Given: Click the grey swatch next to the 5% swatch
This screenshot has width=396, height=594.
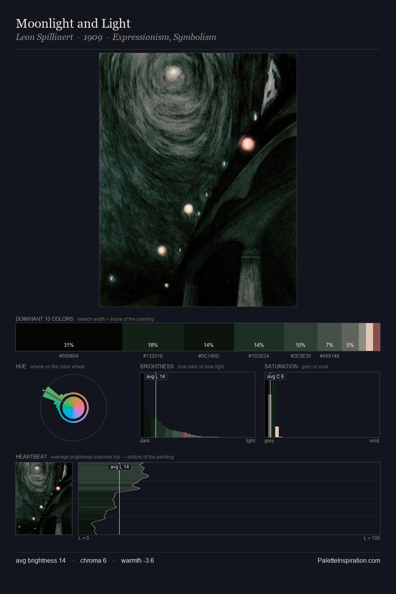Looking at the screenshot, I should (x=362, y=337).
